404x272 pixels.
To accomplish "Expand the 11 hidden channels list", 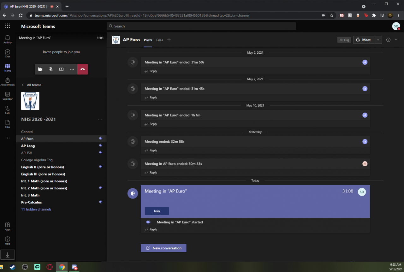I will [x=36, y=210].
